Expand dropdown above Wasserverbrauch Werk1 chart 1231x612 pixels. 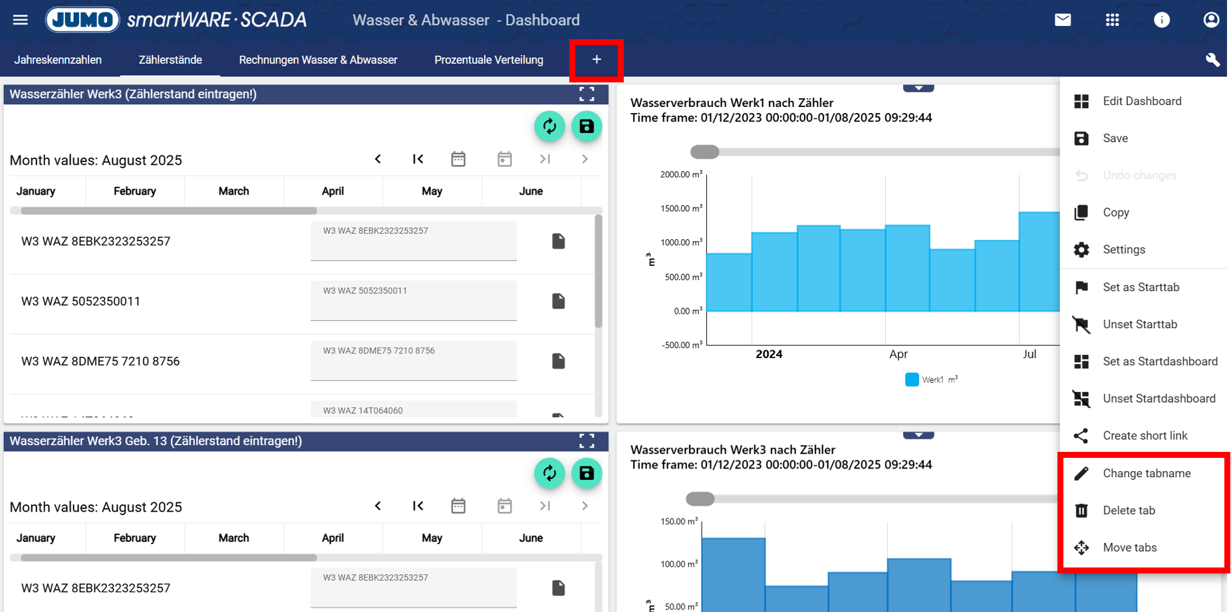pos(918,88)
